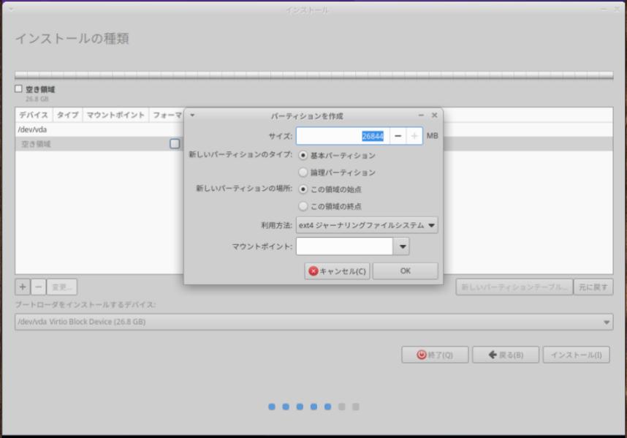This screenshot has width=627, height=438.
Task: Click the インストール(I) button
Action: pos(577,355)
